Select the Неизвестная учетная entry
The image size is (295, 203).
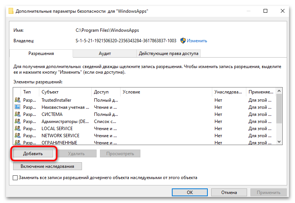click(145, 107)
